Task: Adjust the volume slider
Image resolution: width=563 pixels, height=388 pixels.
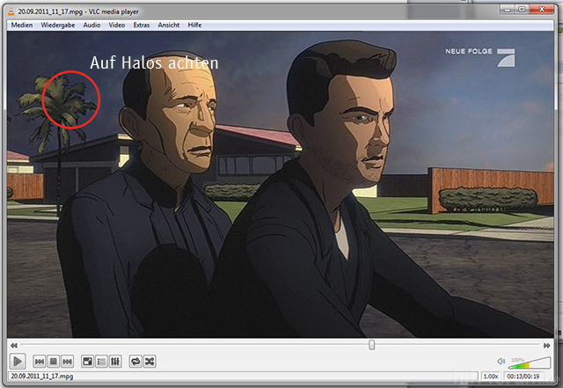Action: 530,362
